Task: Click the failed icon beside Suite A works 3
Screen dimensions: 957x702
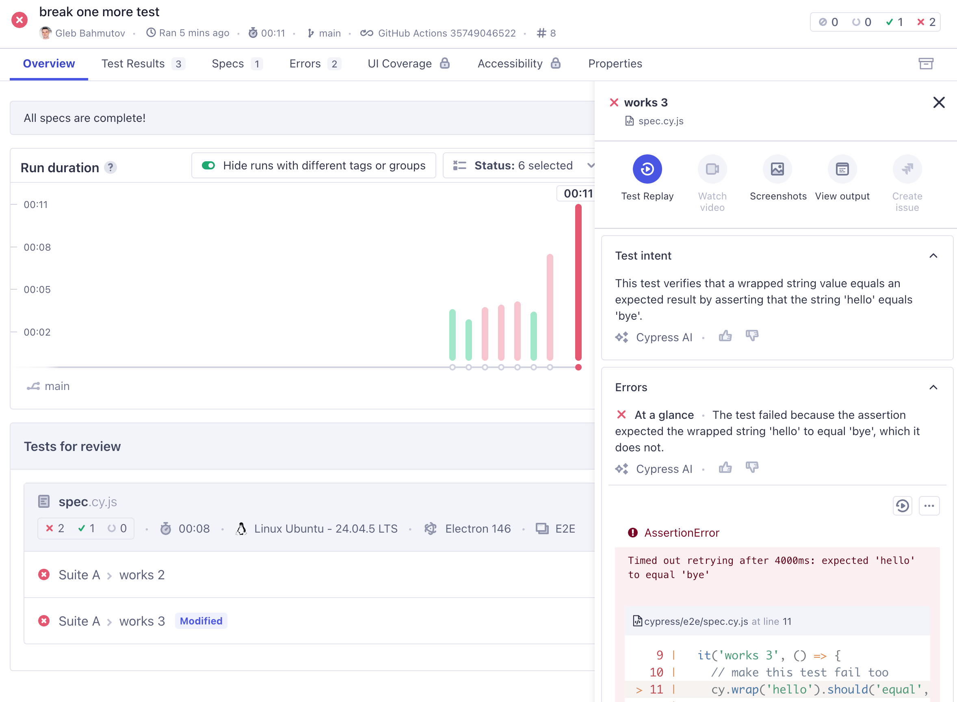Action: click(44, 621)
